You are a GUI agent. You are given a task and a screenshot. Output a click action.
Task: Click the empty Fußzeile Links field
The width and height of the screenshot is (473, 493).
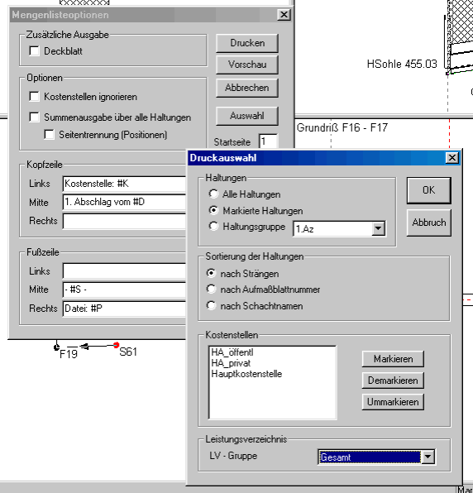[x=125, y=271]
